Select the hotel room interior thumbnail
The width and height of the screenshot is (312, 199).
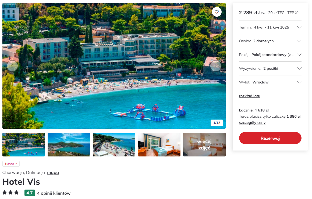159,145
